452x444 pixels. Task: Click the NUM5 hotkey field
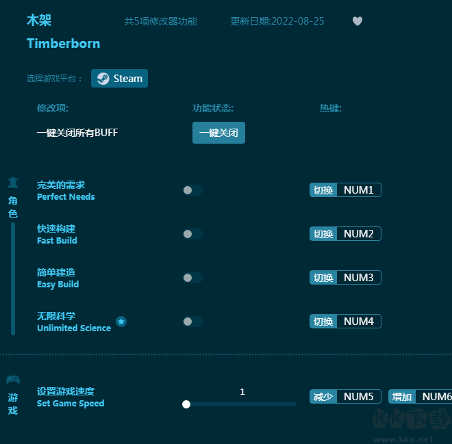(359, 397)
